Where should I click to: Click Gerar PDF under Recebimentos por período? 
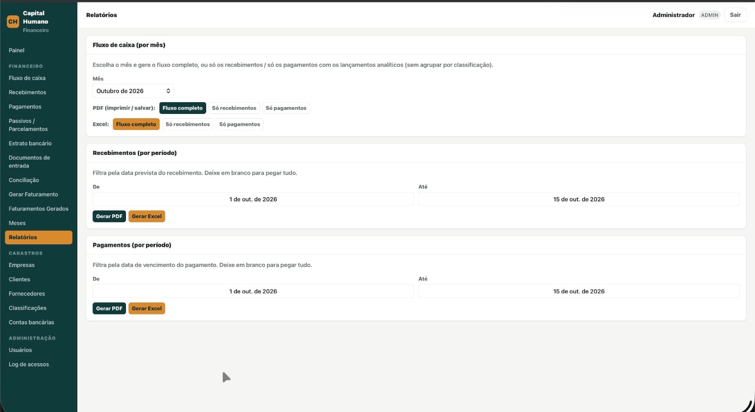tap(109, 216)
